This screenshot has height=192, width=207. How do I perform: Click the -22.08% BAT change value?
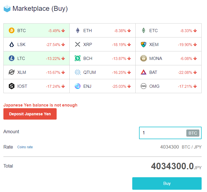pyautogui.click(x=185, y=72)
